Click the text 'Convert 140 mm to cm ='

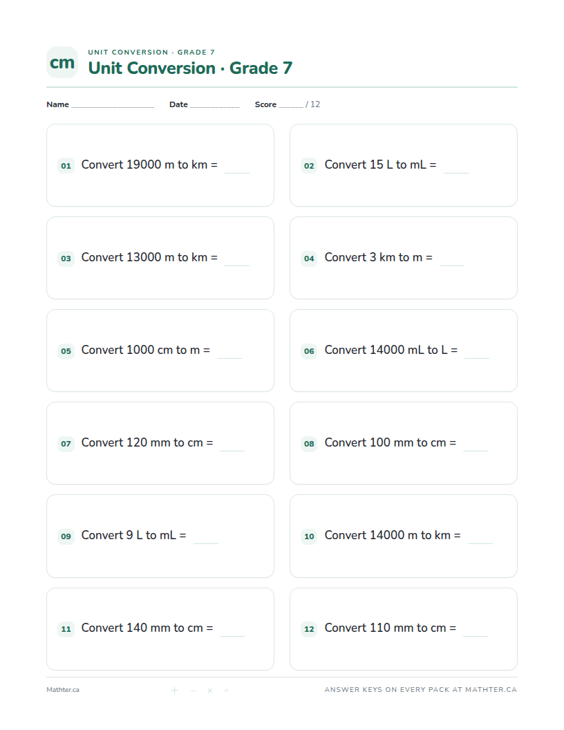(x=147, y=628)
